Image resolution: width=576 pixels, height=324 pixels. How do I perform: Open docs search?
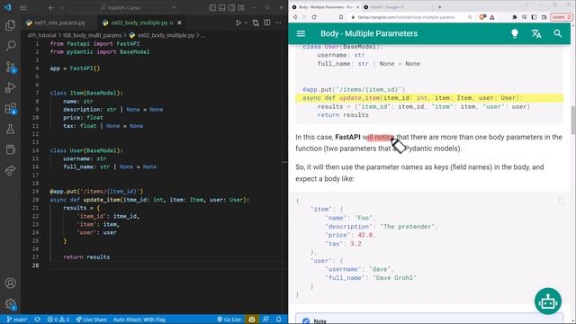(557, 33)
